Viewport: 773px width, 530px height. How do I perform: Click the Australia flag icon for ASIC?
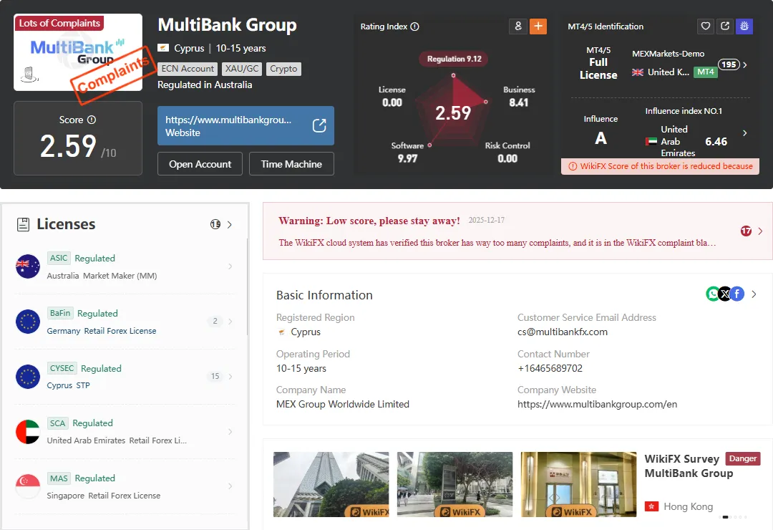pos(28,266)
